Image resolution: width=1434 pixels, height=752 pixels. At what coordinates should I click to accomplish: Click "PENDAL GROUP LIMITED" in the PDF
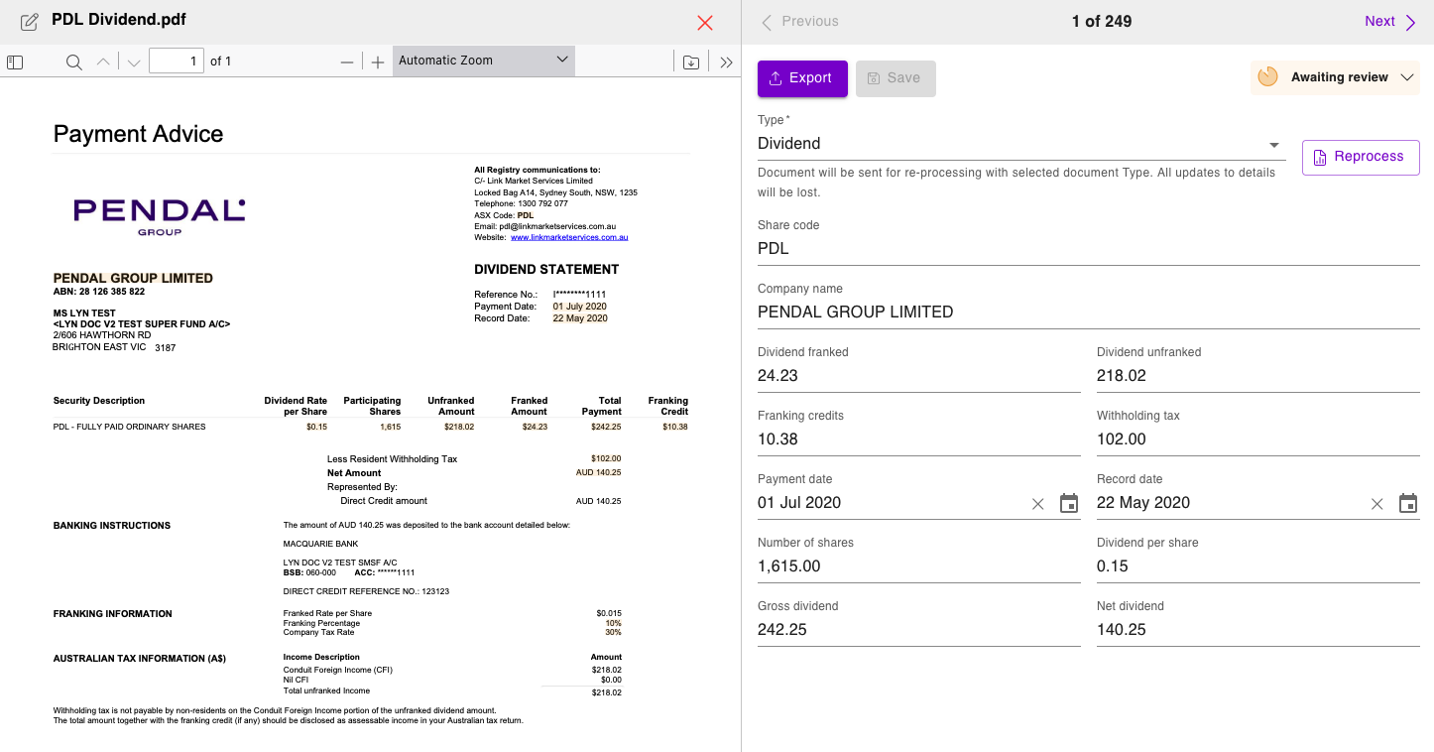coord(133,279)
